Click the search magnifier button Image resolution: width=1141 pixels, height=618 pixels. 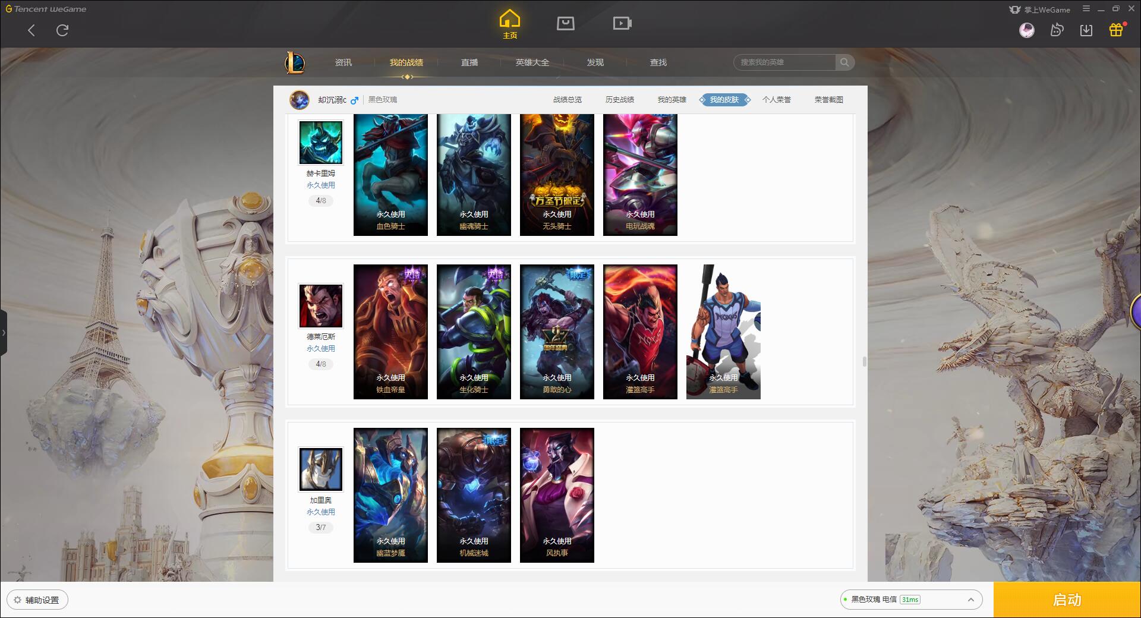pyautogui.click(x=844, y=62)
